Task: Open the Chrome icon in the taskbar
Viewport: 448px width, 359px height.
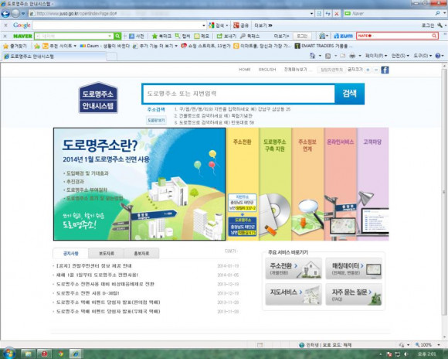Action: tap(60, 354)
